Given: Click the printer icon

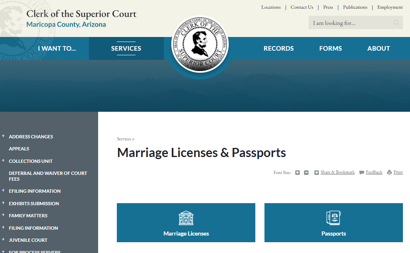Looking at the screenshot, I should coord(389,172).
